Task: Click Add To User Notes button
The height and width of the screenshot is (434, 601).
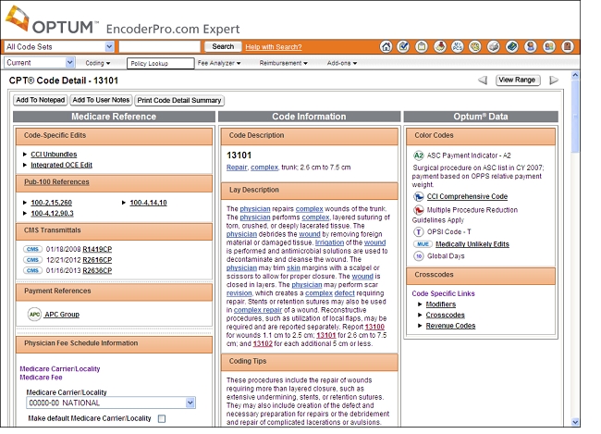Action: [x=101, y=100]
